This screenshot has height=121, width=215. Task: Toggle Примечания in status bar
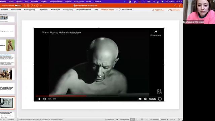coord(122,120)
